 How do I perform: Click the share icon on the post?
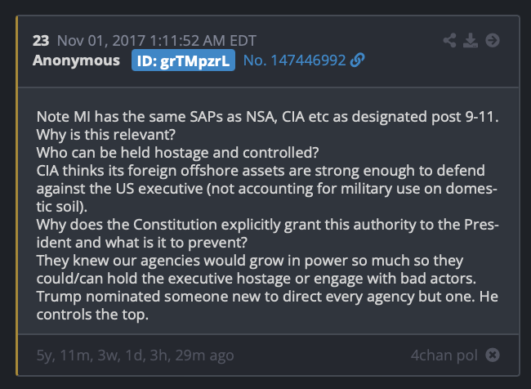[450, 40]
